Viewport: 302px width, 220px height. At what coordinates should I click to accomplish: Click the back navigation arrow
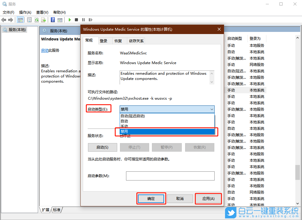click(x=3, y=20)
